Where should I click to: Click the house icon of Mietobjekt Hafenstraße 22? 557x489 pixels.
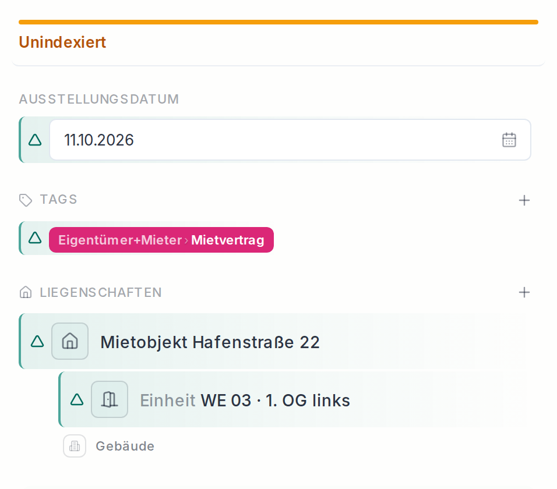[x=70, y=341]
